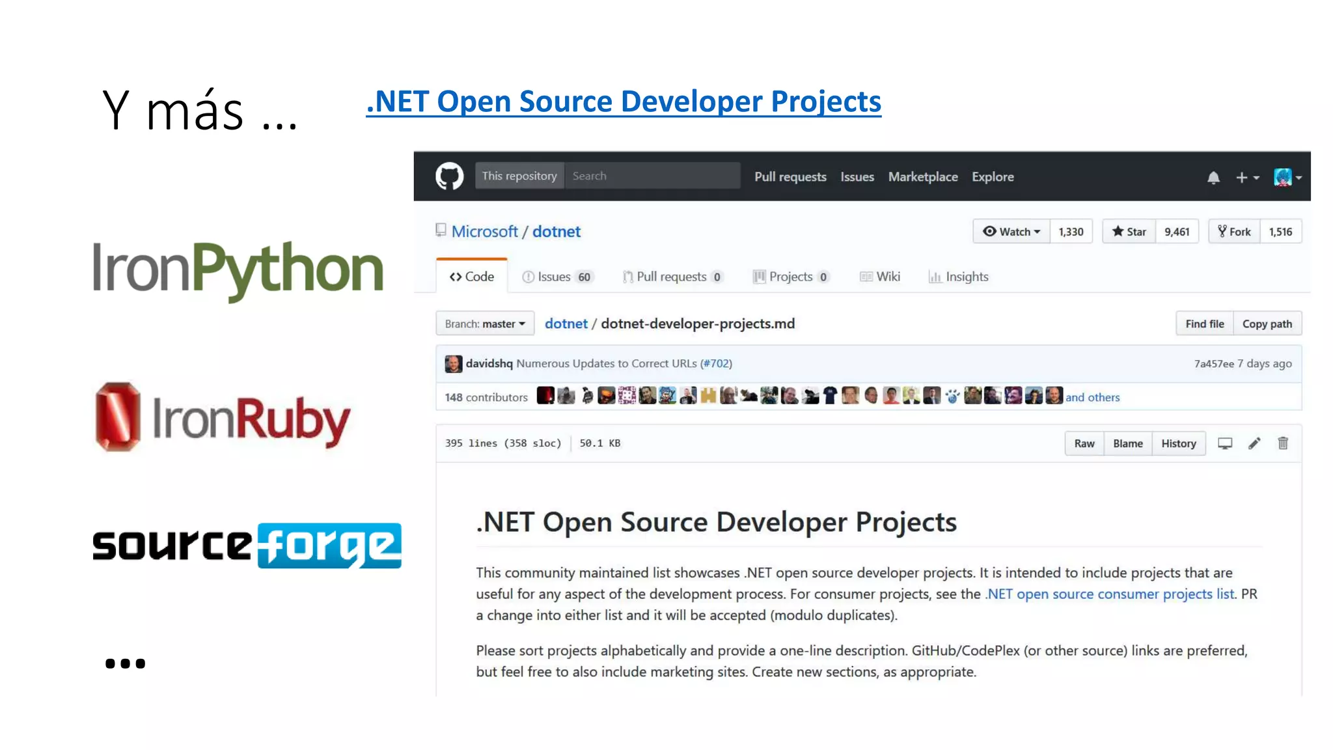Open Pull requests in top navigation

[x=790, y=177]
